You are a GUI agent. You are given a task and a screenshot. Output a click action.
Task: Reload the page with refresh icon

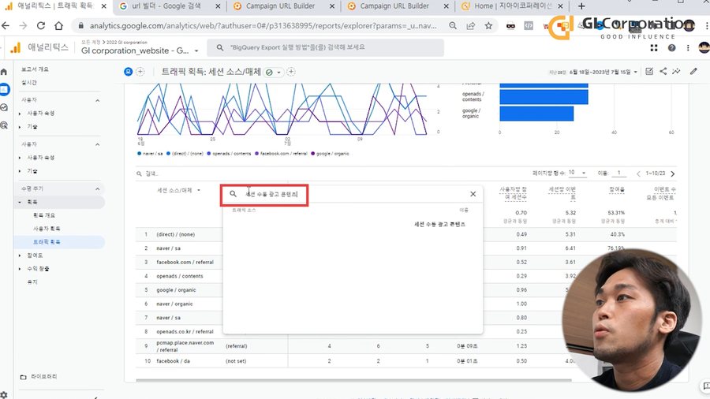coord(41,26)
